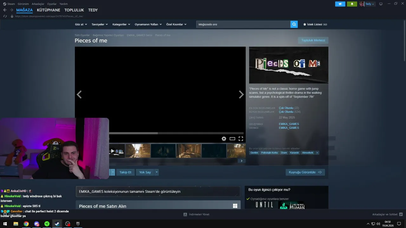Open the EMIKA_GAMES koleksiyonu banner link
406x228 pixels.
pos(158,192)
